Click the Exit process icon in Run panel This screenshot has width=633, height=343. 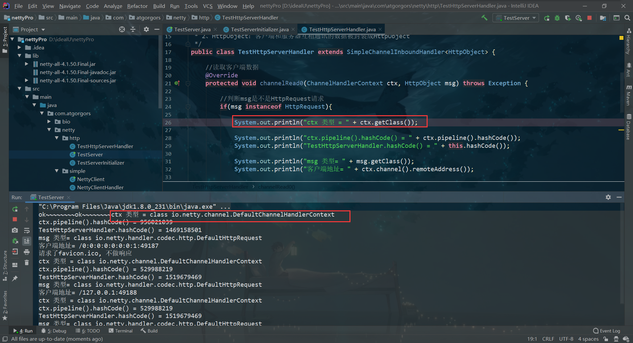pos(15,252)
